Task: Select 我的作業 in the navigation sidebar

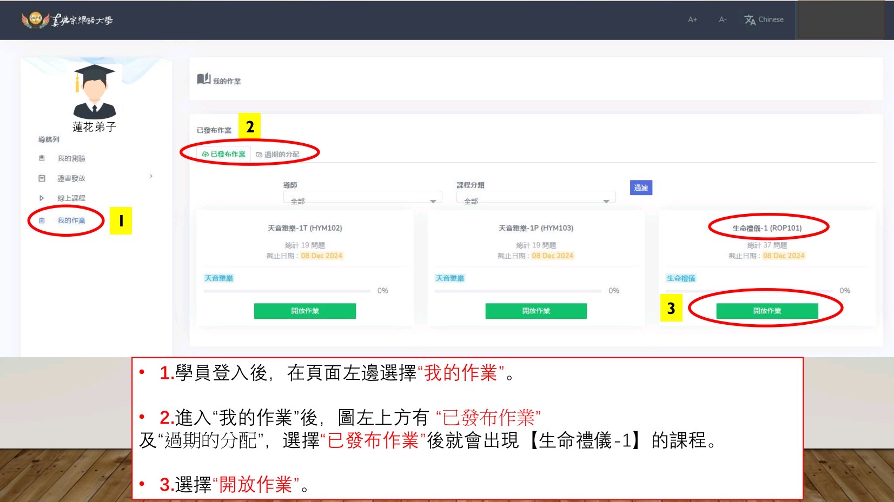Action: click(71, 220)
